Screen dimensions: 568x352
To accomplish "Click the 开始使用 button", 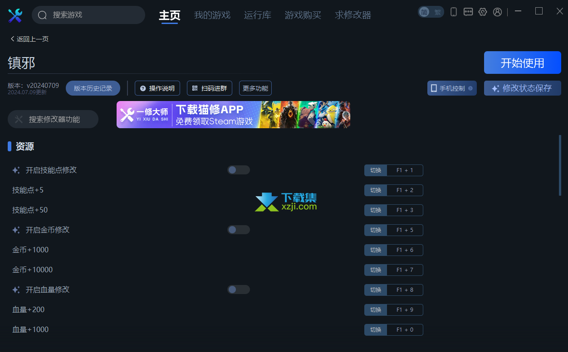I will pos(523,63).
